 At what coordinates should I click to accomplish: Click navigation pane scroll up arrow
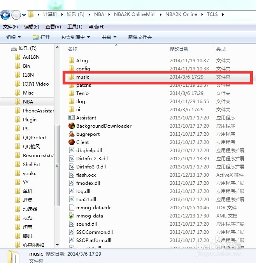pyautogui.click(x=57, y=47)
